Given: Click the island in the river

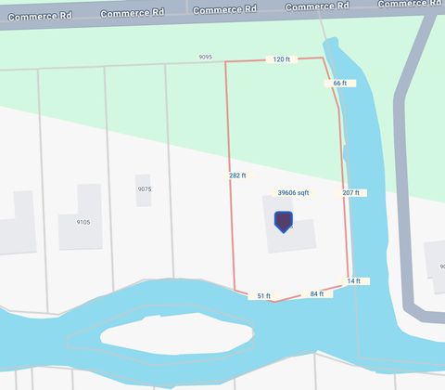Looking at the screenshot, I should (177, 334).
